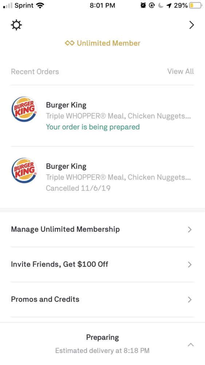Tap the alarm clock status icon

(143, 5)
